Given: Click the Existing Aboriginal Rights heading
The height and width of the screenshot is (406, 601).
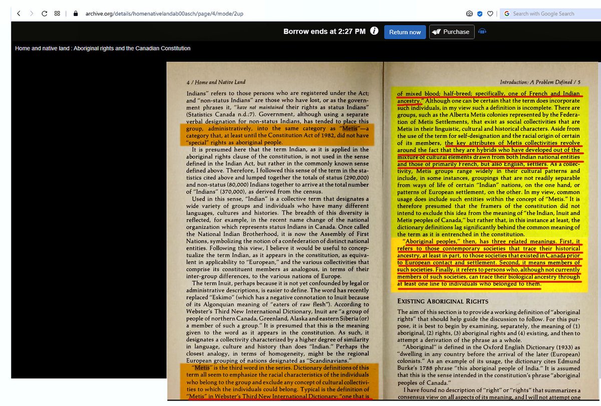Looking at the screenshot, I should (443, 301).
